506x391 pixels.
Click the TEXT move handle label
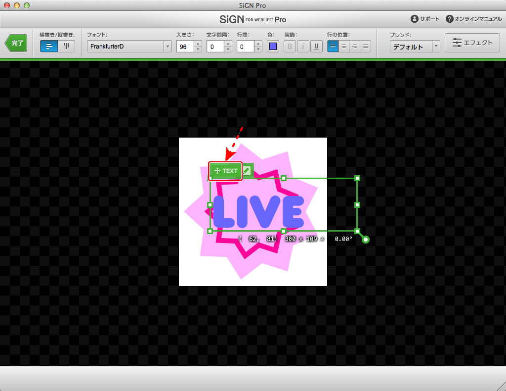coord(225,171)
